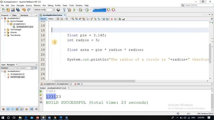The width and height of the screenshot is (214, 120).
Task: Open the Run Project dropdown arrow
Action: tap(77, 10)
